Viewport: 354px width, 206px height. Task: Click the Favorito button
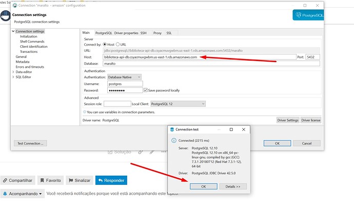coord(51,180)
